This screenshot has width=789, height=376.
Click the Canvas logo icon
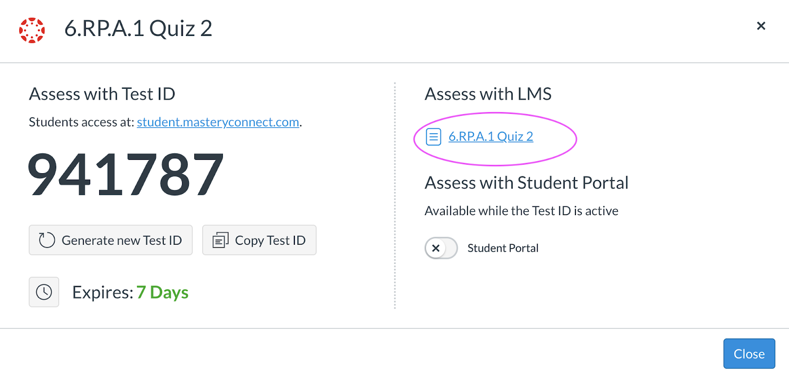pyautogui.click(x=32, y=30)
